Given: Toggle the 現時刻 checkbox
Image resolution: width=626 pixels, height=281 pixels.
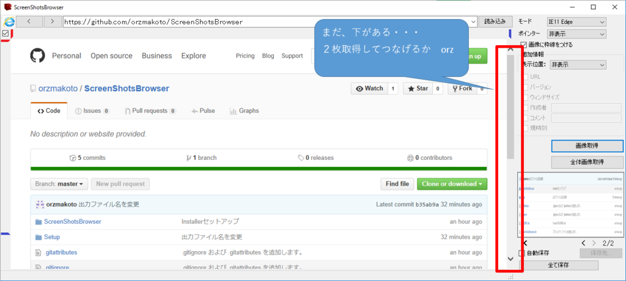Looking at the screenshot, I should (525, 128).
